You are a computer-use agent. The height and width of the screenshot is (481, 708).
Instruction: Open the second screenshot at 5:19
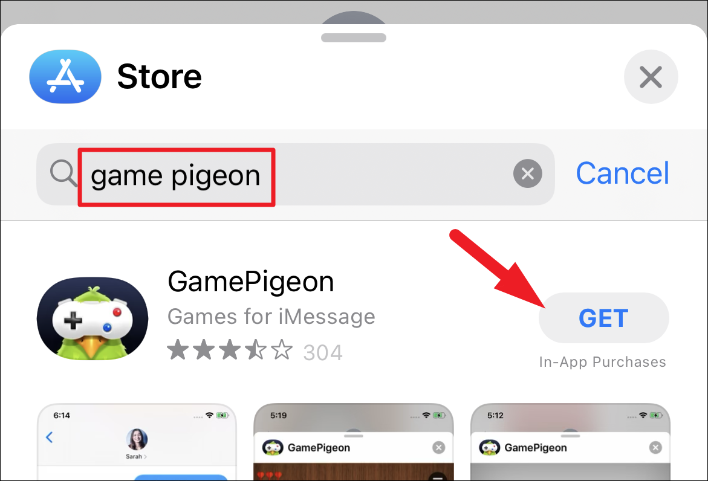pos(354,441)
